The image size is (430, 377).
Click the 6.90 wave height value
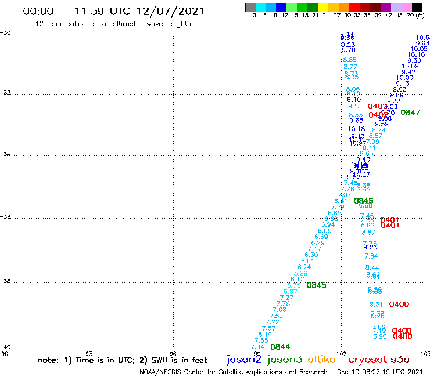coord(380,336)
